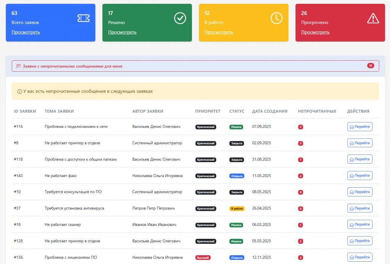This screenshot has height=264, width=390.
Task: Go to ticket #8 using Перейти
Action: (x=360, y=143)
